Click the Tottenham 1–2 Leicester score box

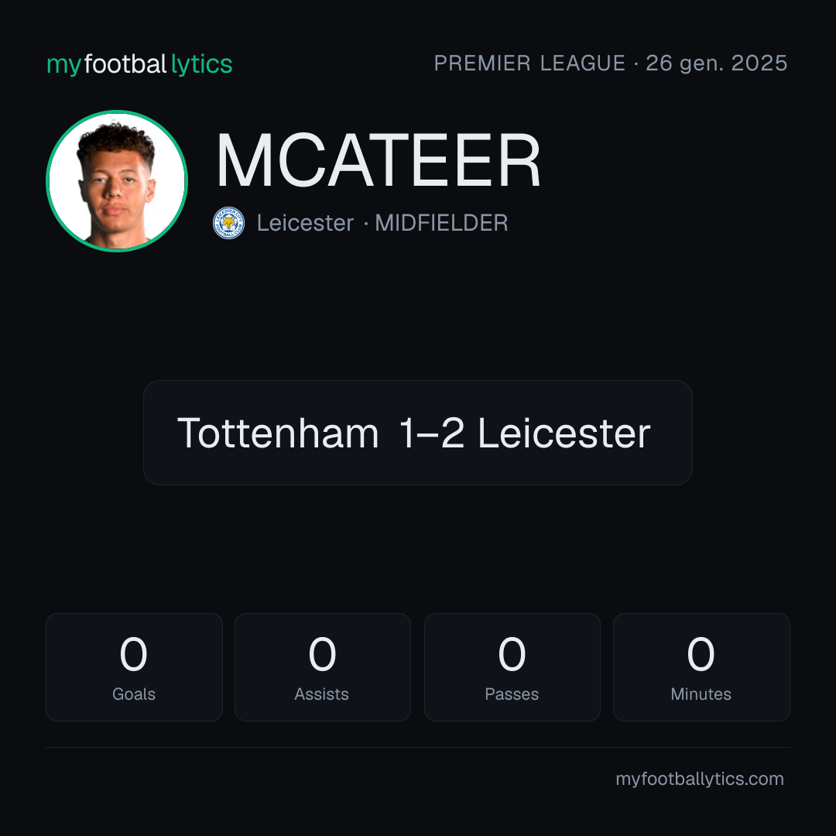click(418, 433)
